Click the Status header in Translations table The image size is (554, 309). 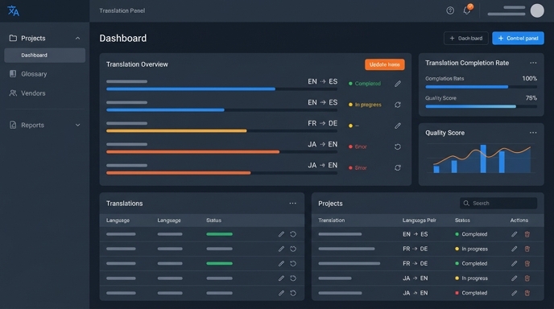pyautogui.click(x=213, y=220)
